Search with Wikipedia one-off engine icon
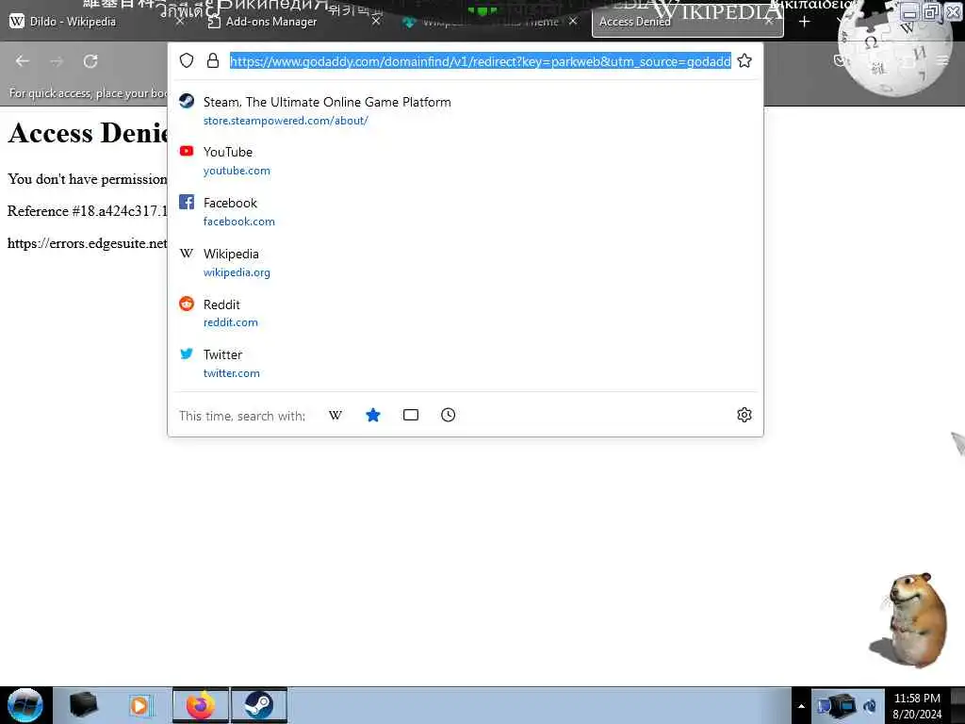The height and width of the screenshot is (724, 965). click(x=335, y=415)
